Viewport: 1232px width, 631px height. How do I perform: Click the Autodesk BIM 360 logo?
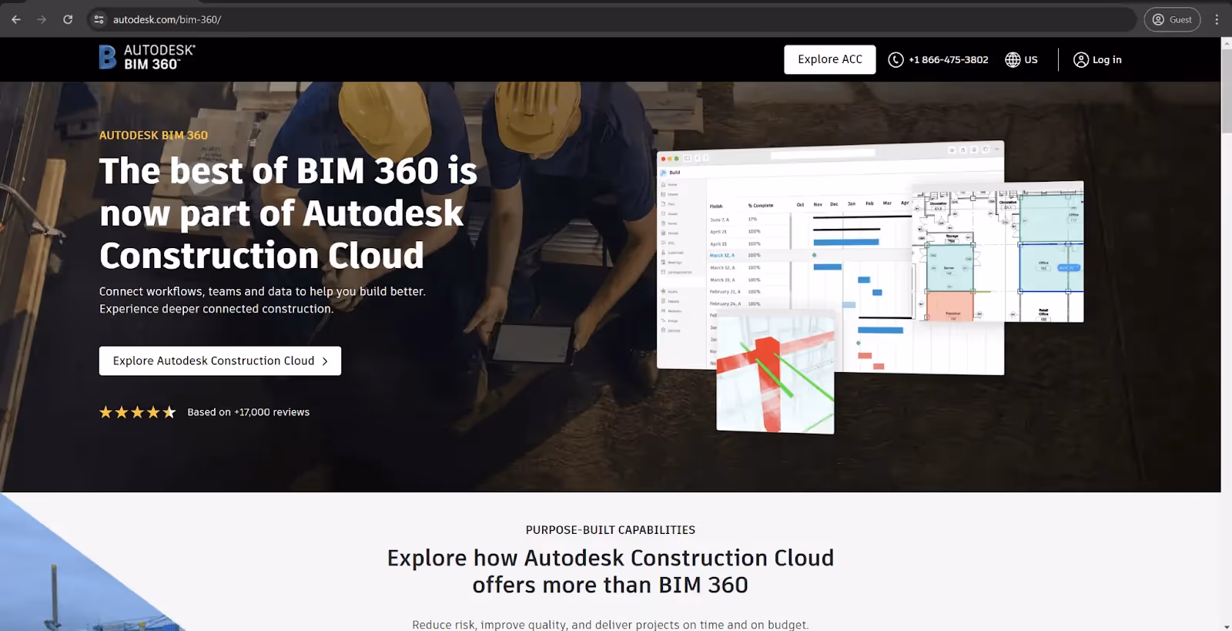[x=147, y=58]
